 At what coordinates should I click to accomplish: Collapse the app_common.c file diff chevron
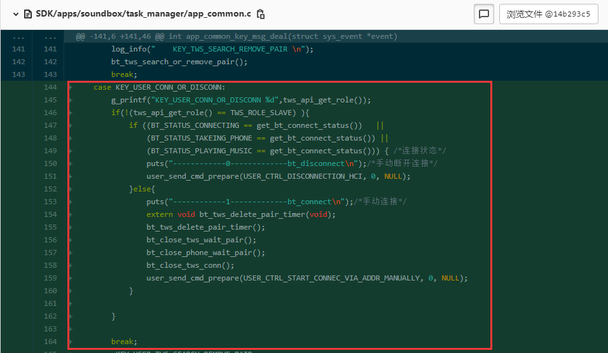15,15
